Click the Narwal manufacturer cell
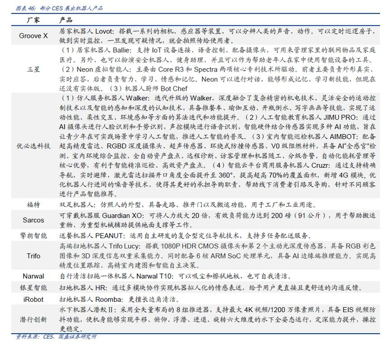This screenshot has height=348, width=385. point(33,277)
